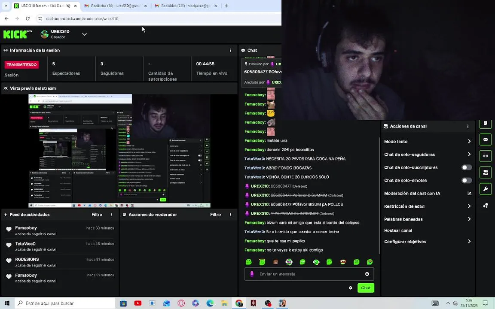This screenshot has width=495, height=309.
Task: Open Microsoft Edge from the taskbar
Action: tap(210, 303)
